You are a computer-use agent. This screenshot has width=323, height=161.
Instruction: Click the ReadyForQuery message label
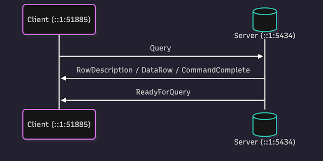163,92
